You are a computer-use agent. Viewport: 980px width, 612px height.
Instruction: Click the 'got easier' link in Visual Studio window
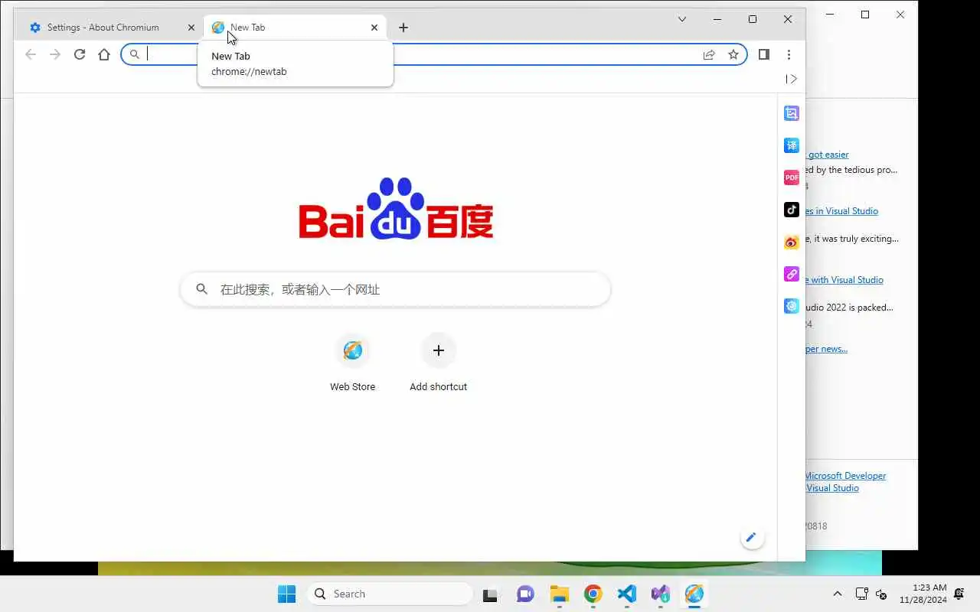tap(828, 155)
